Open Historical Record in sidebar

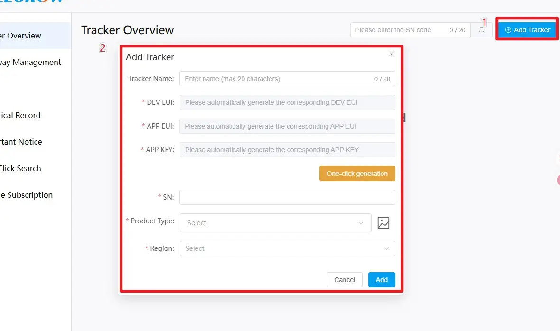20,115
